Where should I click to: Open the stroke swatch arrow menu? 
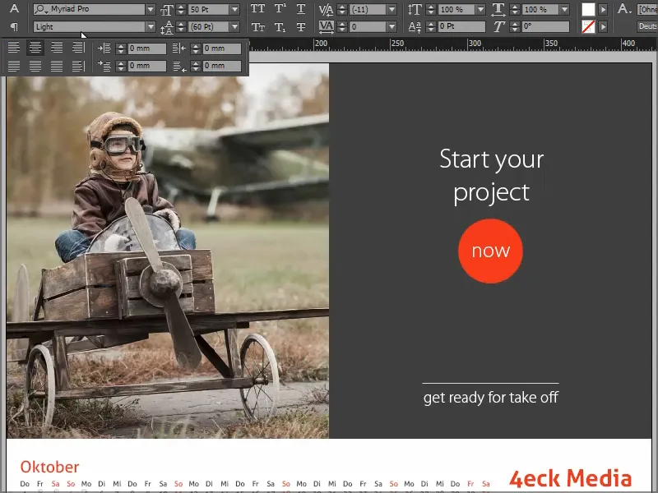(x=603, y=27)
